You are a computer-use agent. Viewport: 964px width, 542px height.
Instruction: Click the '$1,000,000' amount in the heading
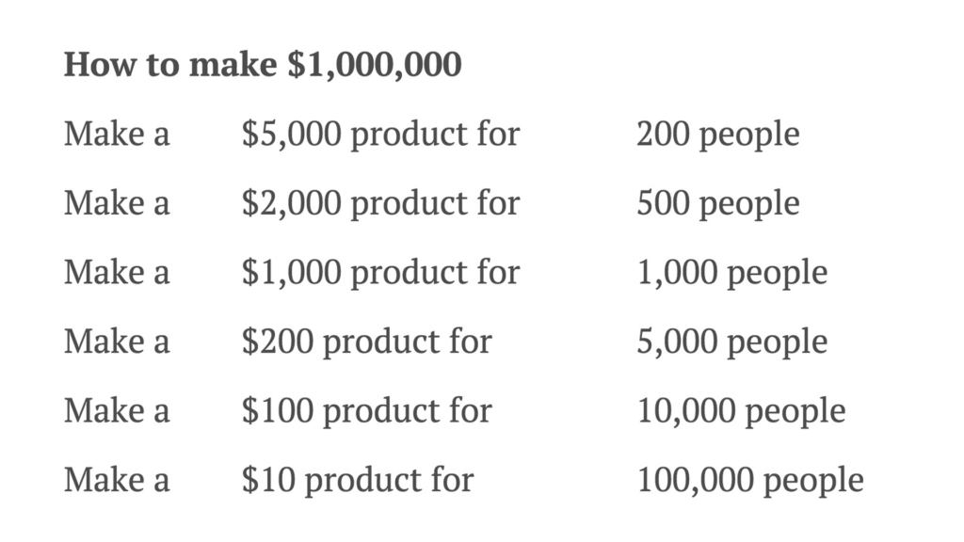tap(375, 65)
